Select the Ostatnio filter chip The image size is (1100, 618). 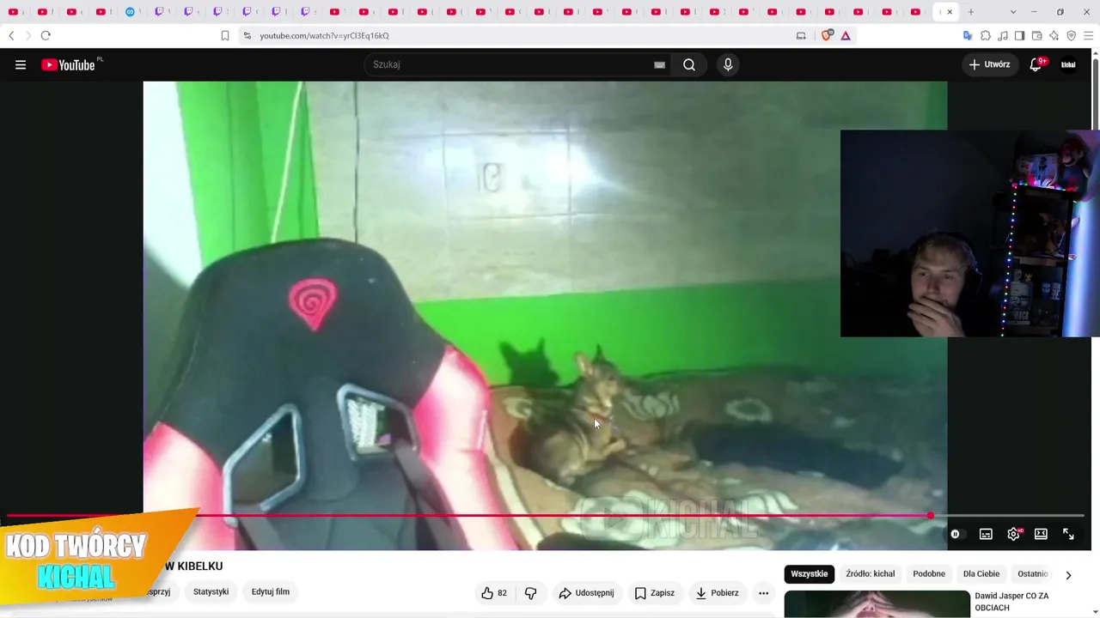tap(1032, 574)
